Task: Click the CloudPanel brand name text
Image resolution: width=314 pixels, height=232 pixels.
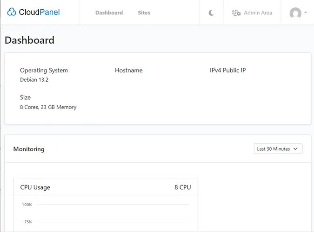Action: pos(39,12)
